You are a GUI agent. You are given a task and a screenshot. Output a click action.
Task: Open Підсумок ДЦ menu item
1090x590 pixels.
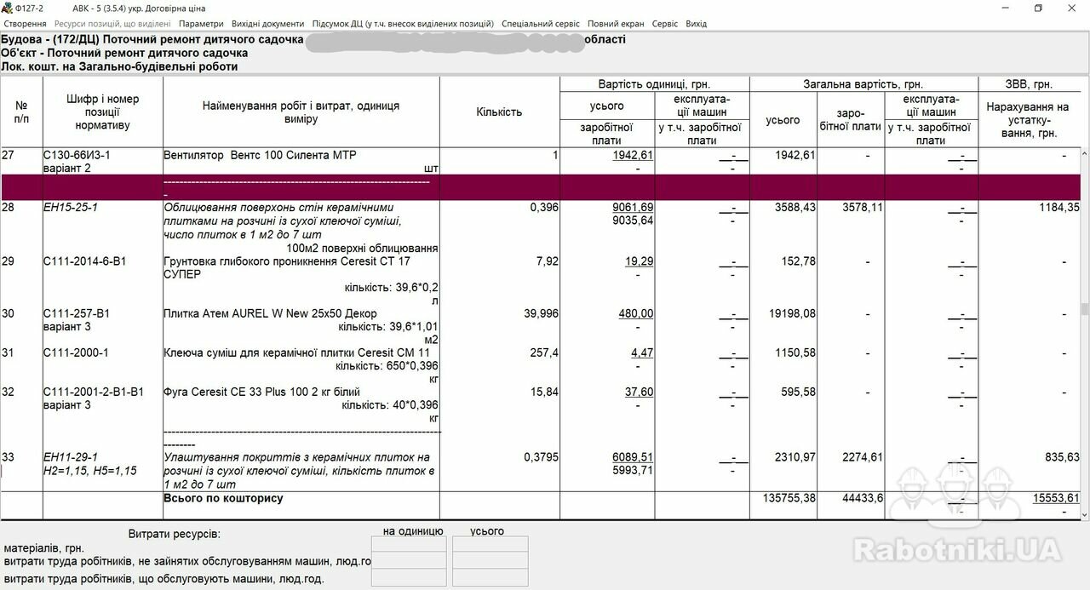403,24
